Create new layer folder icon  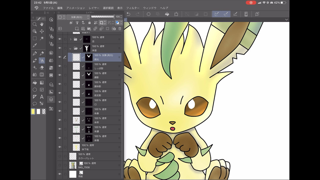point(89,29)
